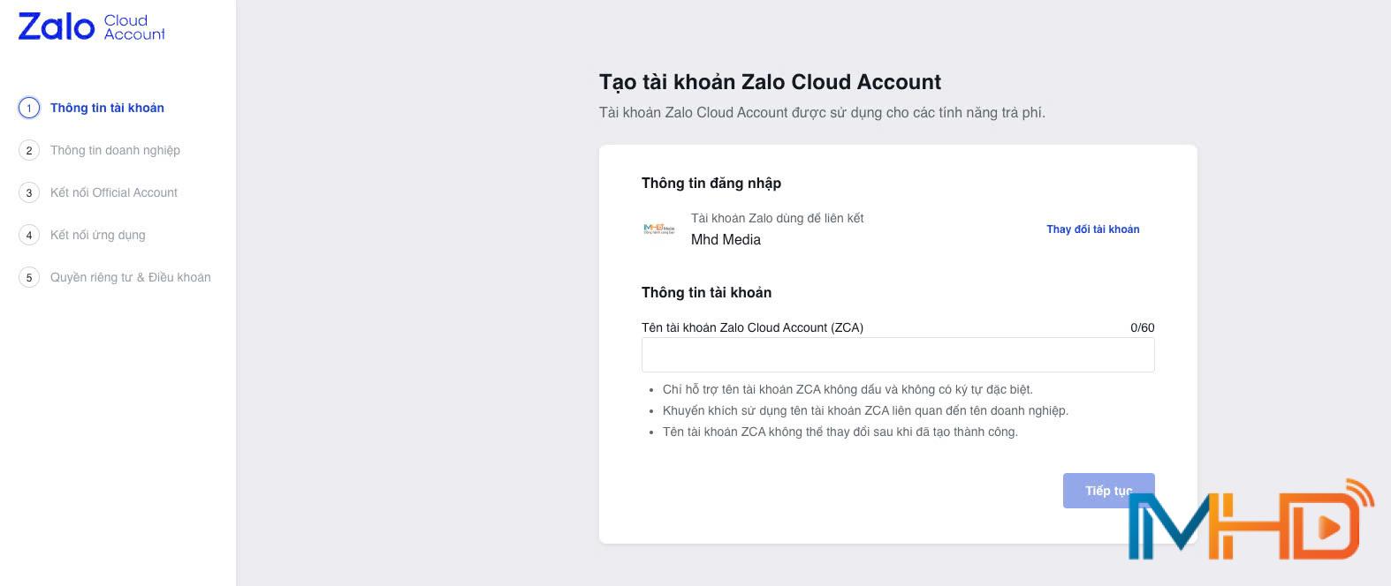The height and width of the screenshot is (586, 1391).
Task: Select Kết nối ứng dụng step
Action: click(x=99, y=235)
